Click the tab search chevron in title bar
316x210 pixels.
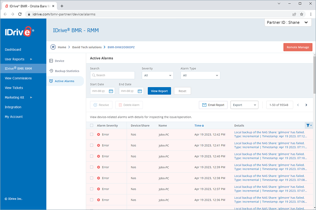point(279,3)
